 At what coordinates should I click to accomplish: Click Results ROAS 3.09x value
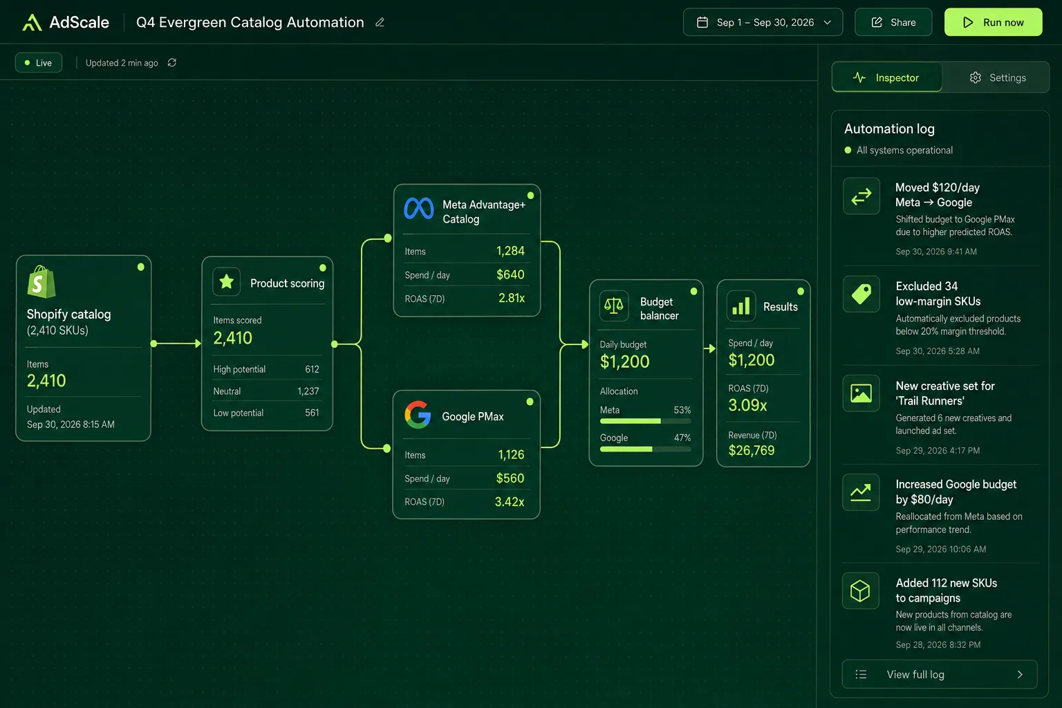click(747, 405)
